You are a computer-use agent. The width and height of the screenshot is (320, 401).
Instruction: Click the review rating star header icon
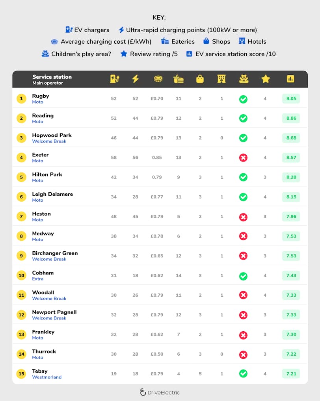tap(265, 79)
